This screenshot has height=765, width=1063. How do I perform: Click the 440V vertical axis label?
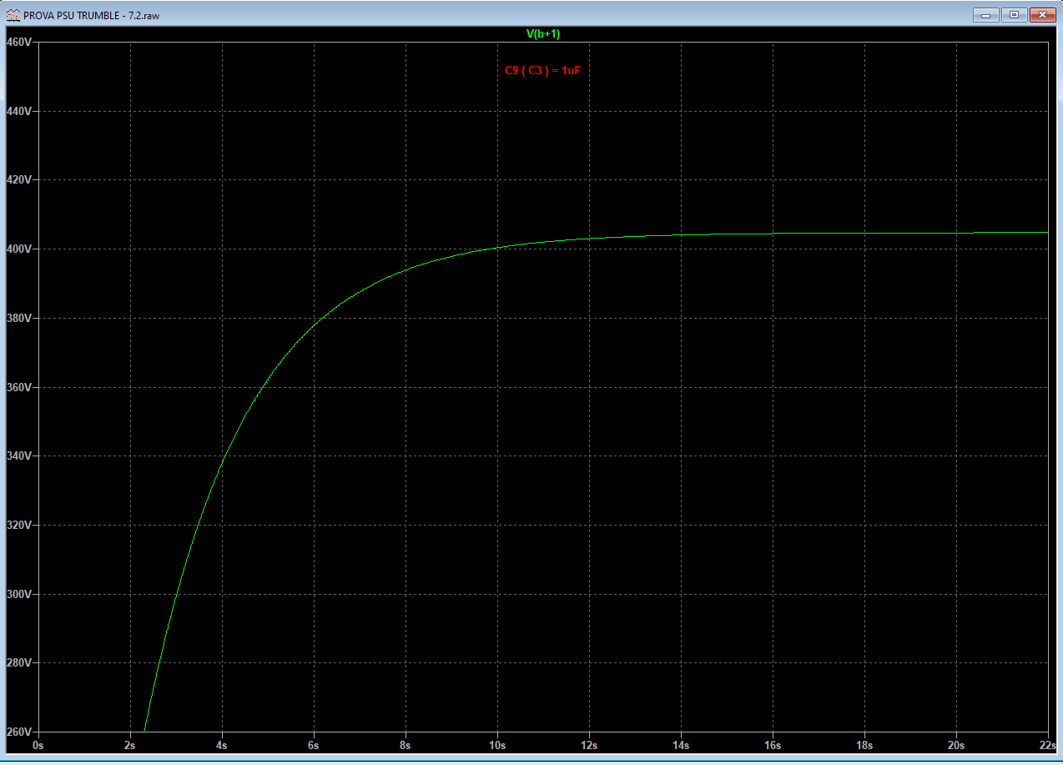[x=18, y=111]
